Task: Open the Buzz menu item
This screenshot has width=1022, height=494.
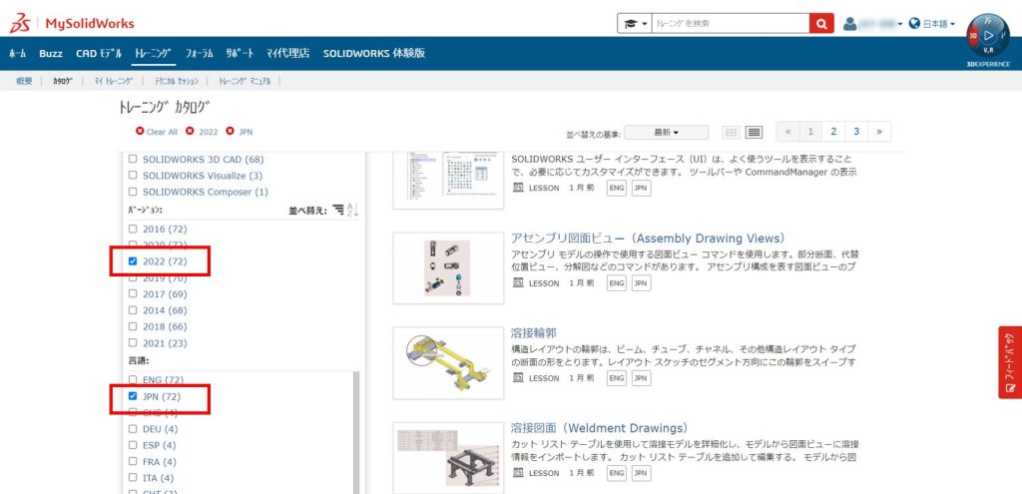Action: pos(51,54)
